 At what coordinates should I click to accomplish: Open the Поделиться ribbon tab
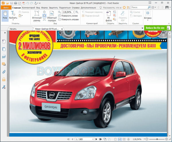[x=65, y=7]
